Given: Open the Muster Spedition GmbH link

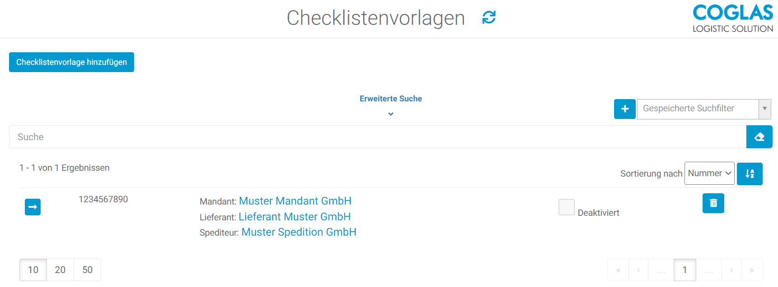Looking at the screenshot, I should [x=298, y=232].
